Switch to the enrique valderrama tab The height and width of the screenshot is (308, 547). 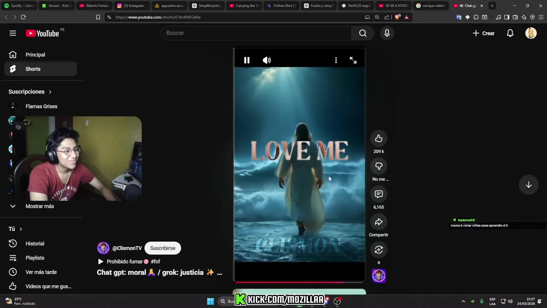[x=431, y=6]
